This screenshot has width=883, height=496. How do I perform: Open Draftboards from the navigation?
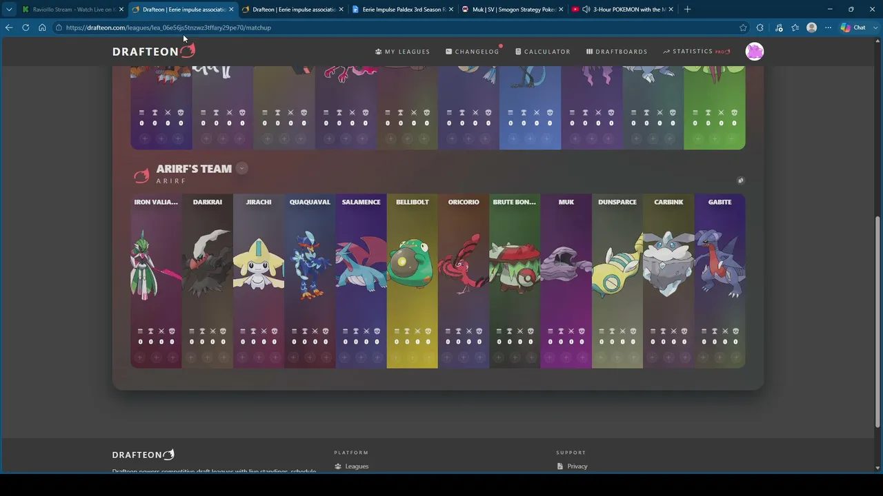[617, 52]
